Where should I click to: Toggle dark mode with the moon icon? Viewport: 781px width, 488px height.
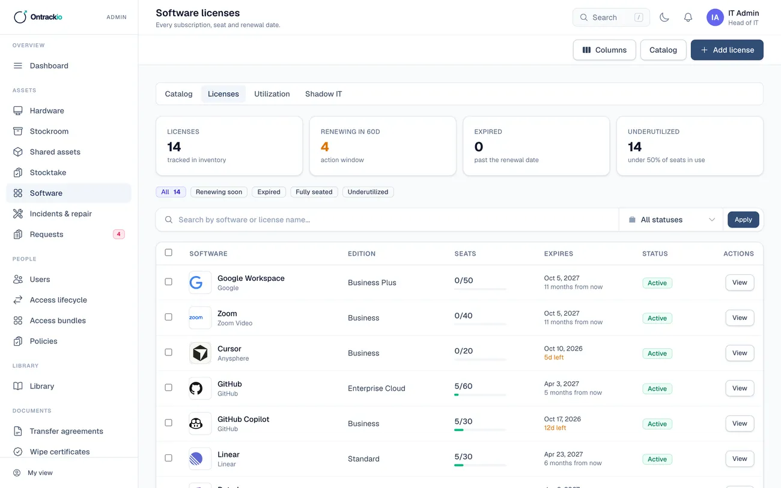(x=664, y=17)
